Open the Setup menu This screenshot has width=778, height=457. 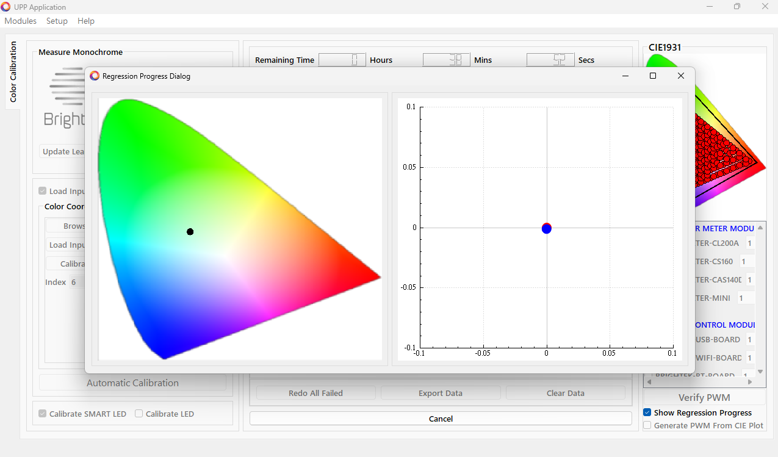(x=57, y=21)
